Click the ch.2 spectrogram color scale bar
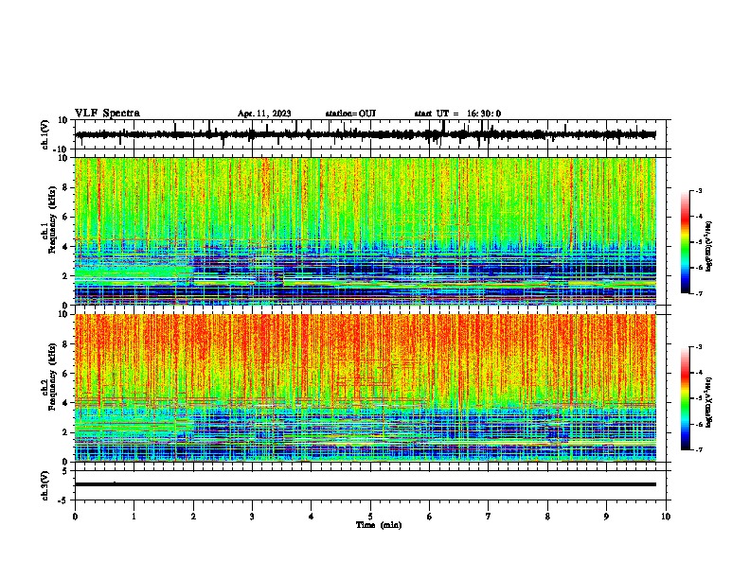The image size is (750, 579). pyautogui.click(x=685, y=398)
